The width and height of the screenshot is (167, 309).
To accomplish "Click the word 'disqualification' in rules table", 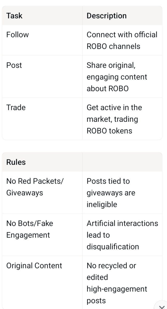I will coord(113,247).
